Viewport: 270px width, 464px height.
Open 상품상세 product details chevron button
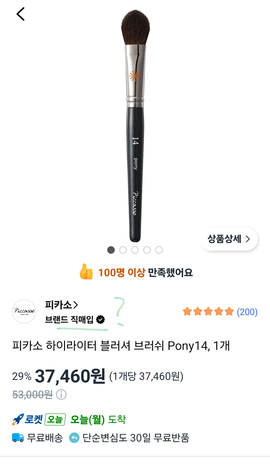(x=229, y=239)
